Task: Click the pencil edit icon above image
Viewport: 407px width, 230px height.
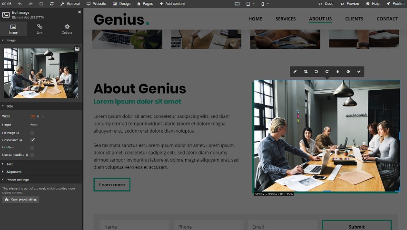Action: 295,71
